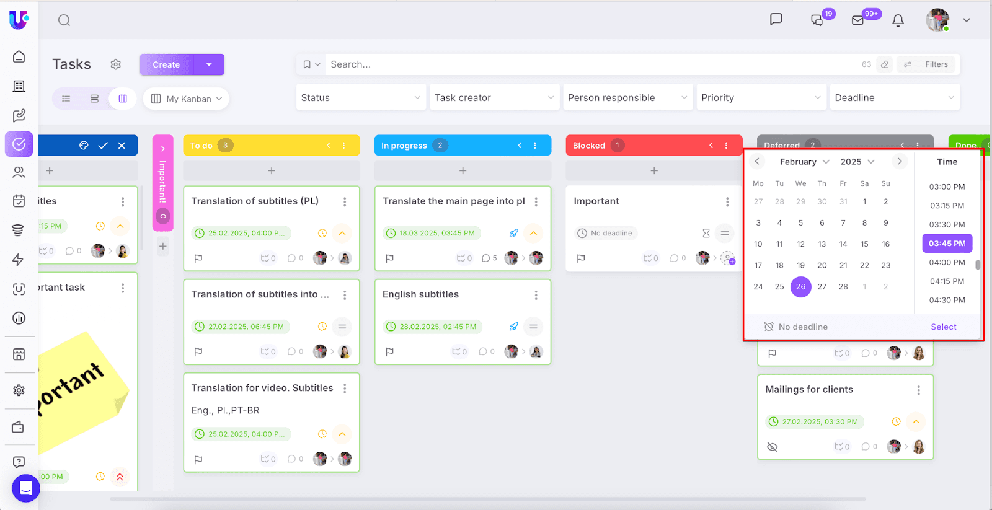Open three-dot menu on English subtitles card

pos(536,296)
